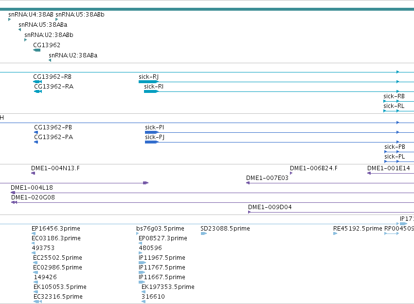Image resolution: width=414 pixels, height=304 pixels.
Task: Click the sick-PL CDS label
Action: (x=395, y=157)
